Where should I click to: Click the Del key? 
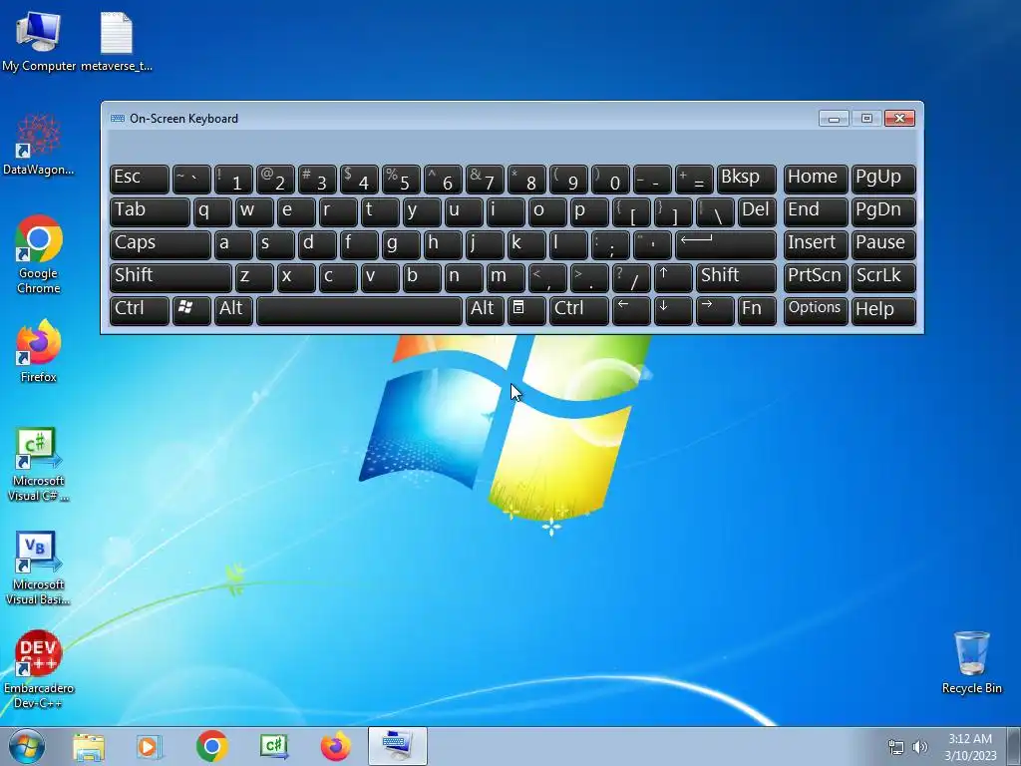(x=757, y=211)
